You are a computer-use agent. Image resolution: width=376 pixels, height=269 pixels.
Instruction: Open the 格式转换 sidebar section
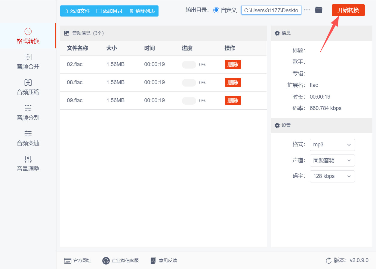(x=28, y=36)
